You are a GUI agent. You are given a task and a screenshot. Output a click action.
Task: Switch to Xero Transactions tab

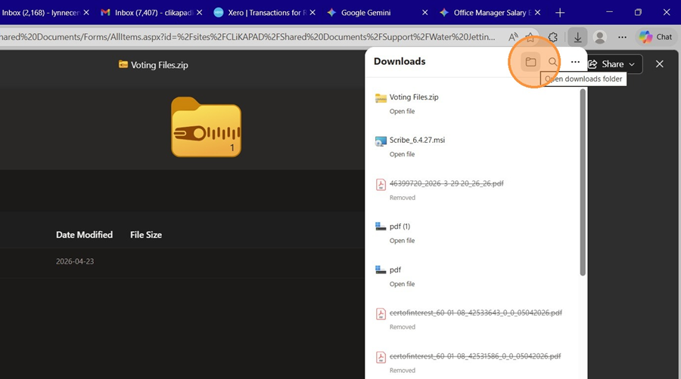click(x=265, y=13)
